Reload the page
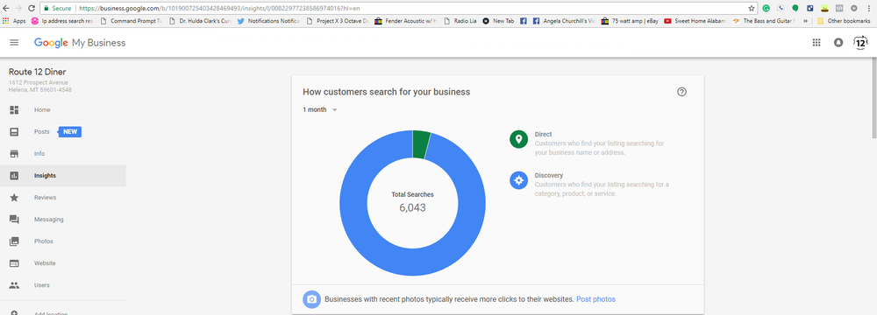The image size is (877, 315). point(32,9)
